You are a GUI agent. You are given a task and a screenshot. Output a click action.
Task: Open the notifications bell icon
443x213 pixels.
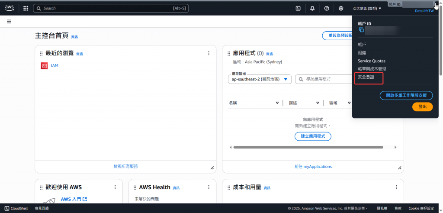pos(312,9)
